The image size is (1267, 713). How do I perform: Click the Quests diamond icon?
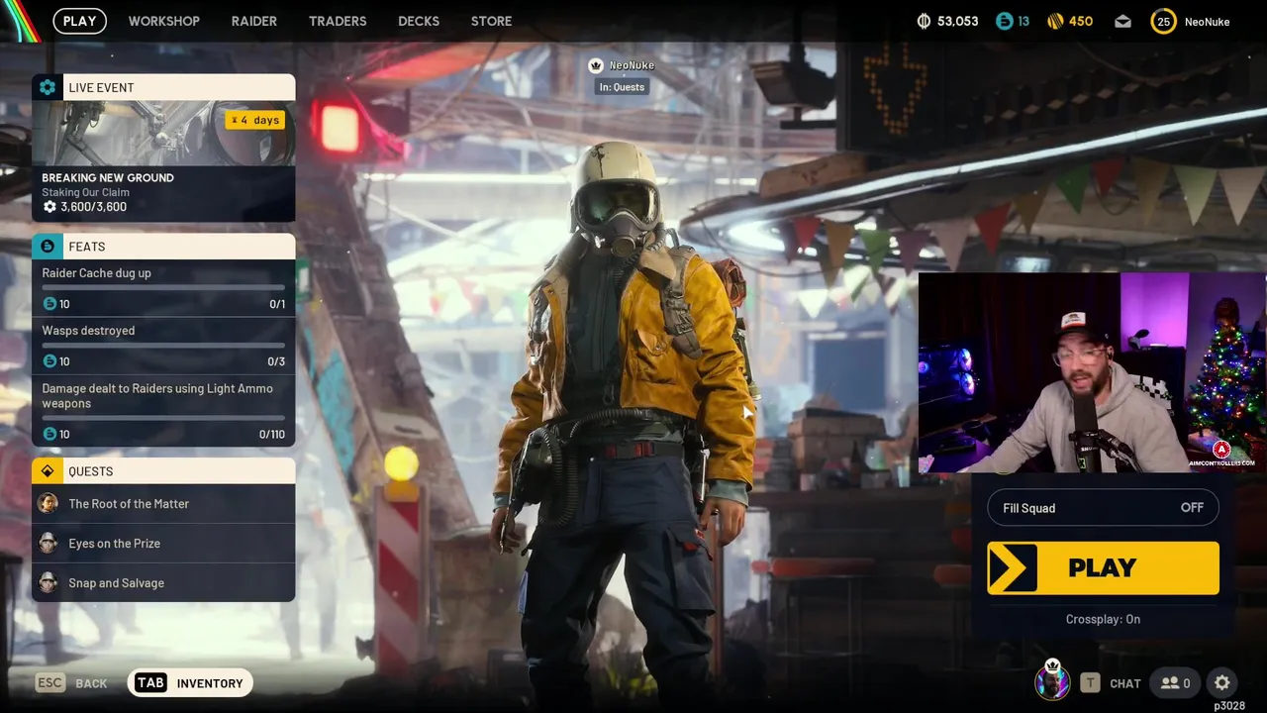[x=48, y=471]
